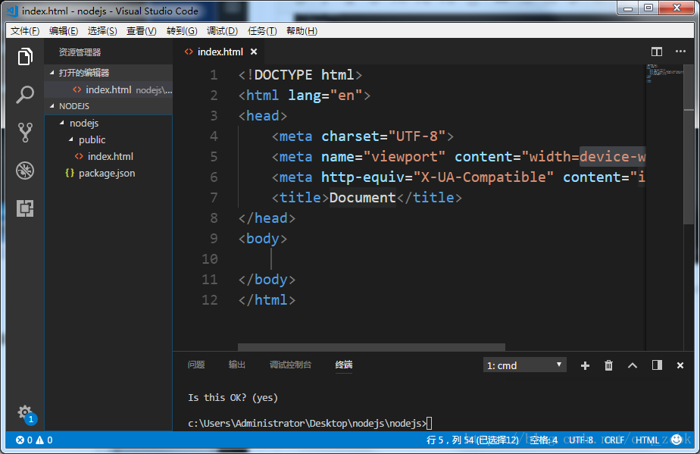Image resolution: width=700 pixels, height=454 pixels.
Task: Open the Manage gear settings icon
Action: 25,412
